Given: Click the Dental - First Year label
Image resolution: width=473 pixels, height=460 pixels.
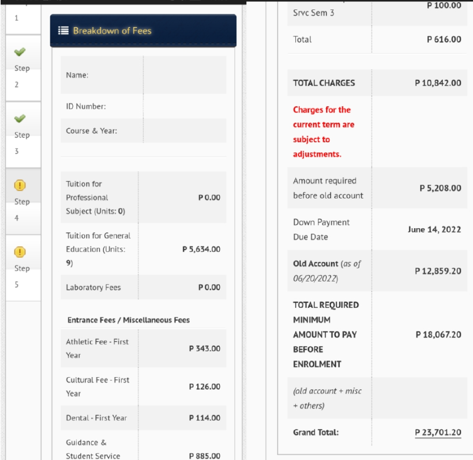Looking at the screenshot, I should pos(97,418).
